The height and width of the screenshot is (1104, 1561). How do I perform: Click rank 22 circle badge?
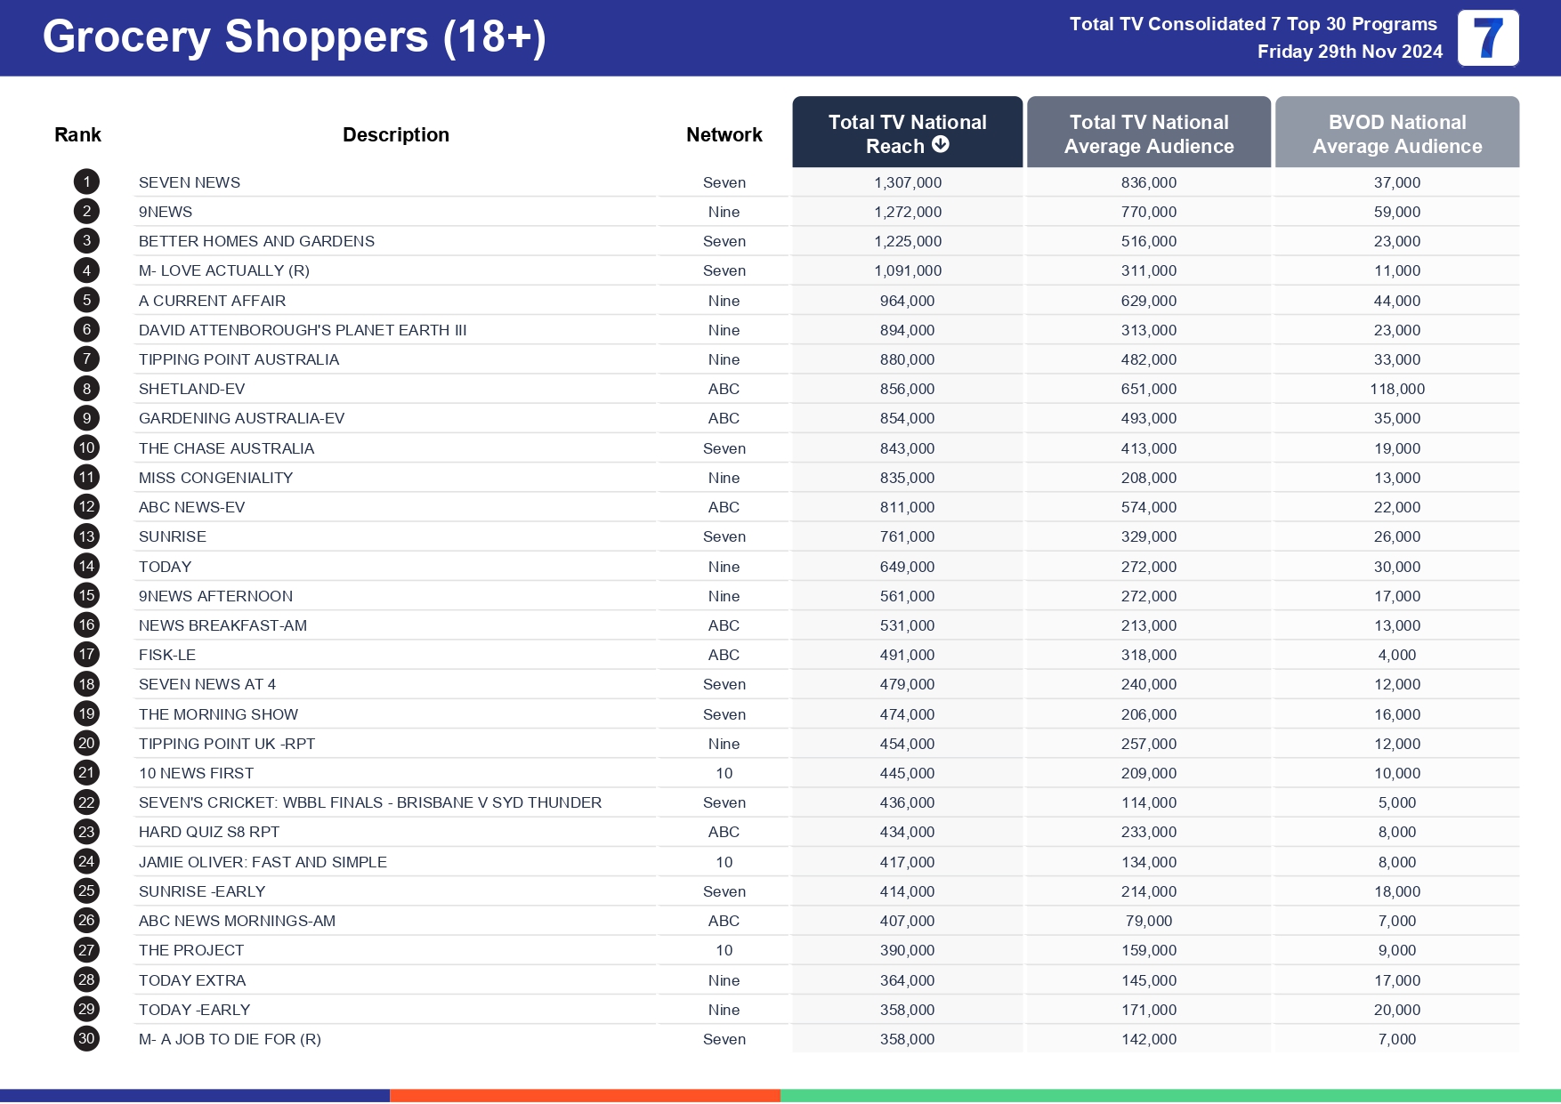tap(86, 802)
